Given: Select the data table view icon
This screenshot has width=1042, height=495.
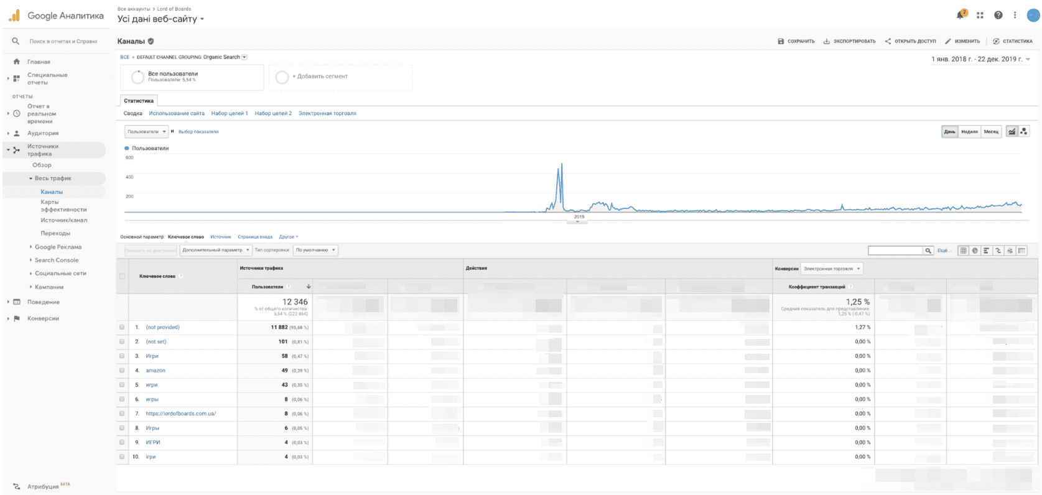Looking at the screenshot, I should coord(963,251).
